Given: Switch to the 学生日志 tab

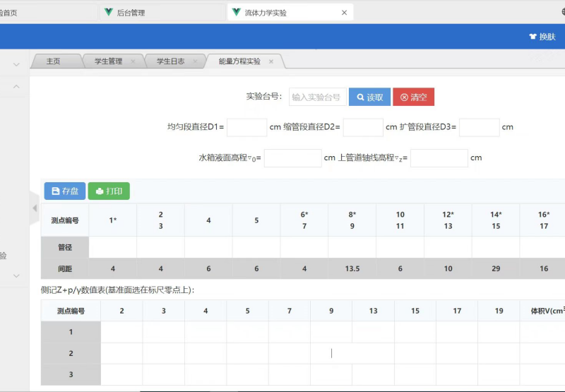Looking at the screenshot, I should pos(170,61).
